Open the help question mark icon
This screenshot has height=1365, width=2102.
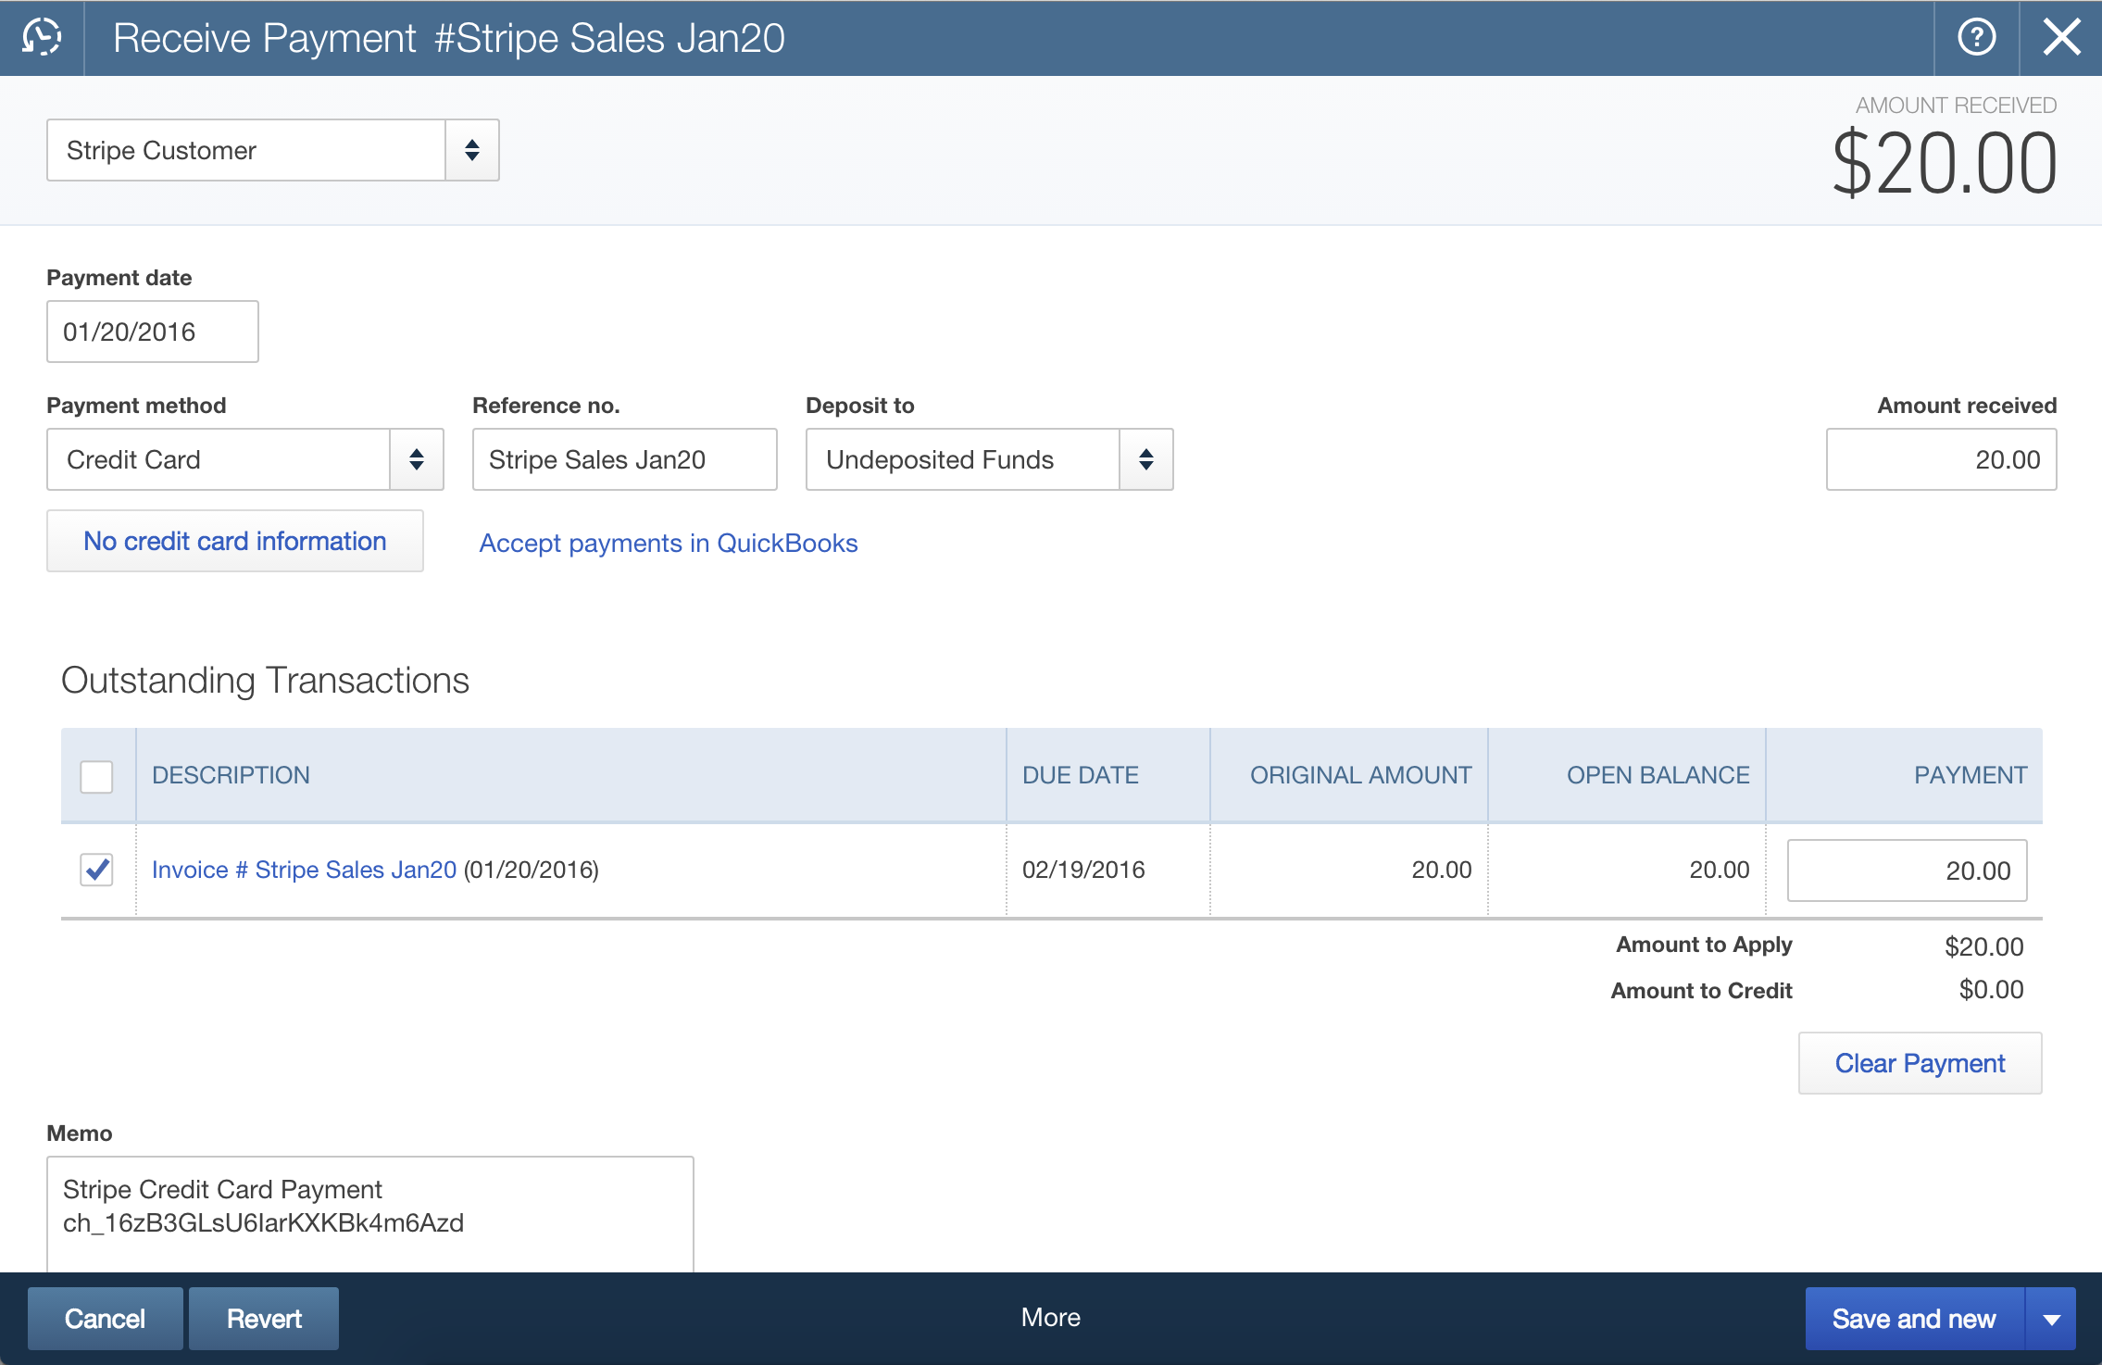click(x=1976, y=38)
